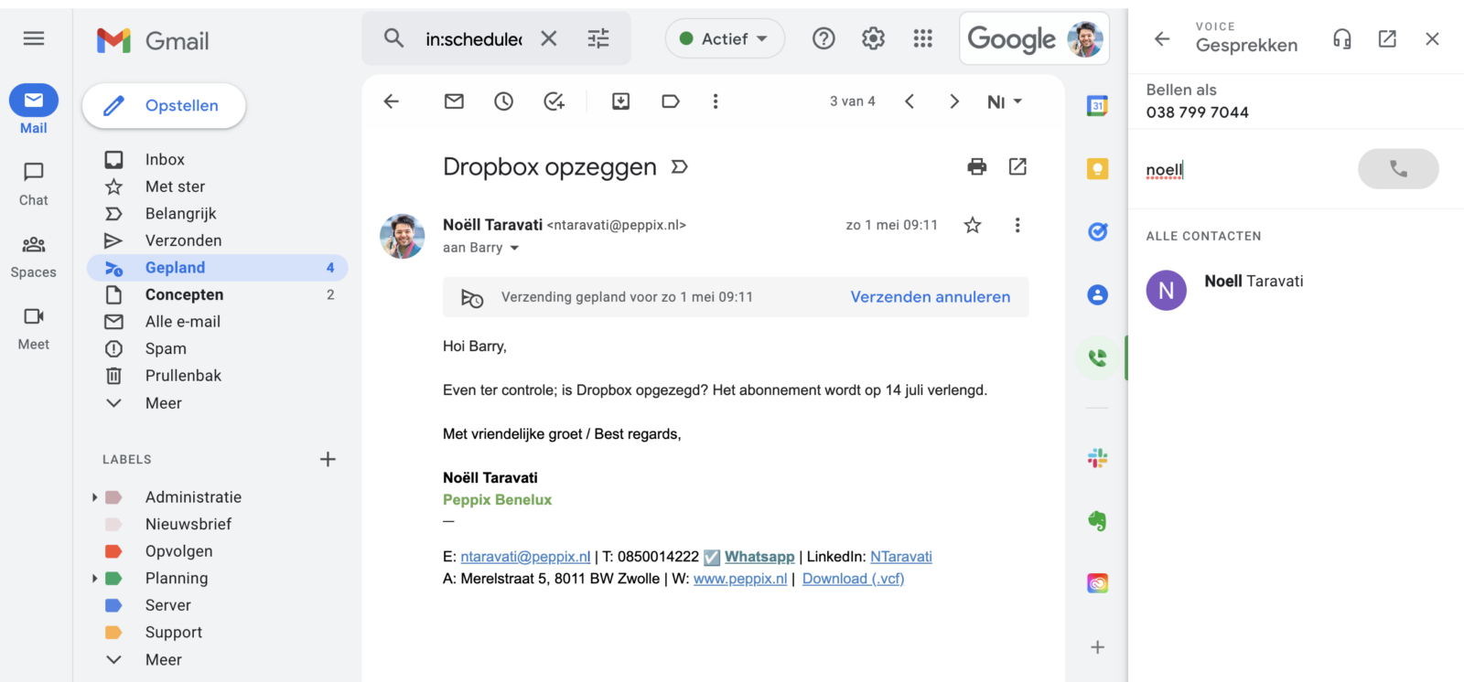The image size is (1464, 682).
Task: Open www.peppix.nl link
Action: pyautogui.click(x=740, y=579)
